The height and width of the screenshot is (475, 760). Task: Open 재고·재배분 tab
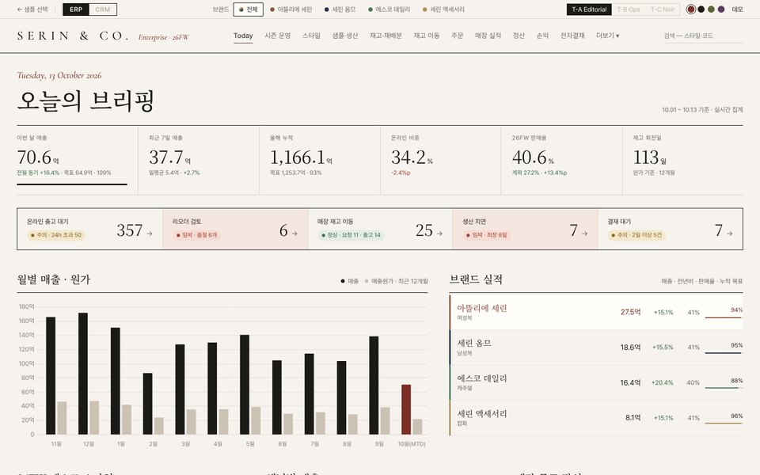click(386, 36)
